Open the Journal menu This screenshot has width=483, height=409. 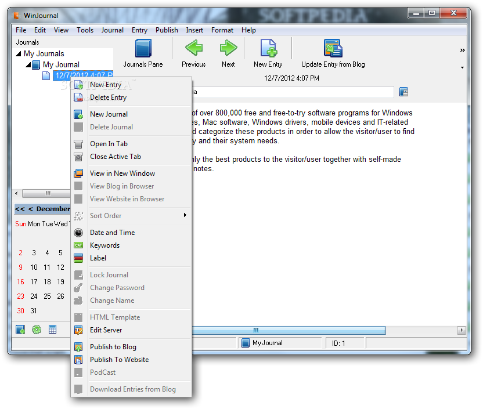(113, 30)
